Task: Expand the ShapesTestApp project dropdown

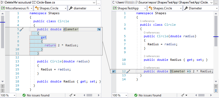Action: click(x=129, y=8)
